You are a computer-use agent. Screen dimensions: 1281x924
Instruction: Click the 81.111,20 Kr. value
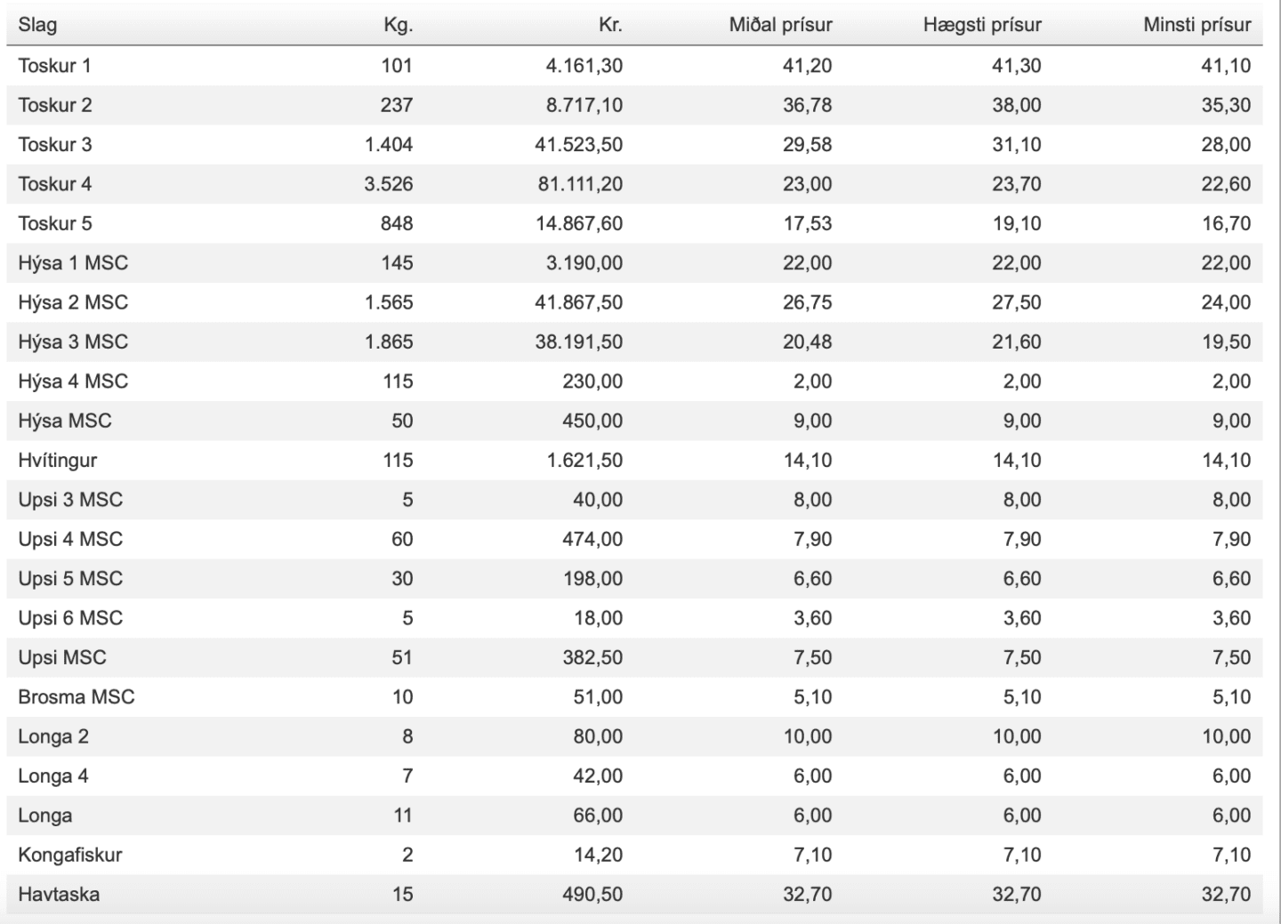point(579,184)
